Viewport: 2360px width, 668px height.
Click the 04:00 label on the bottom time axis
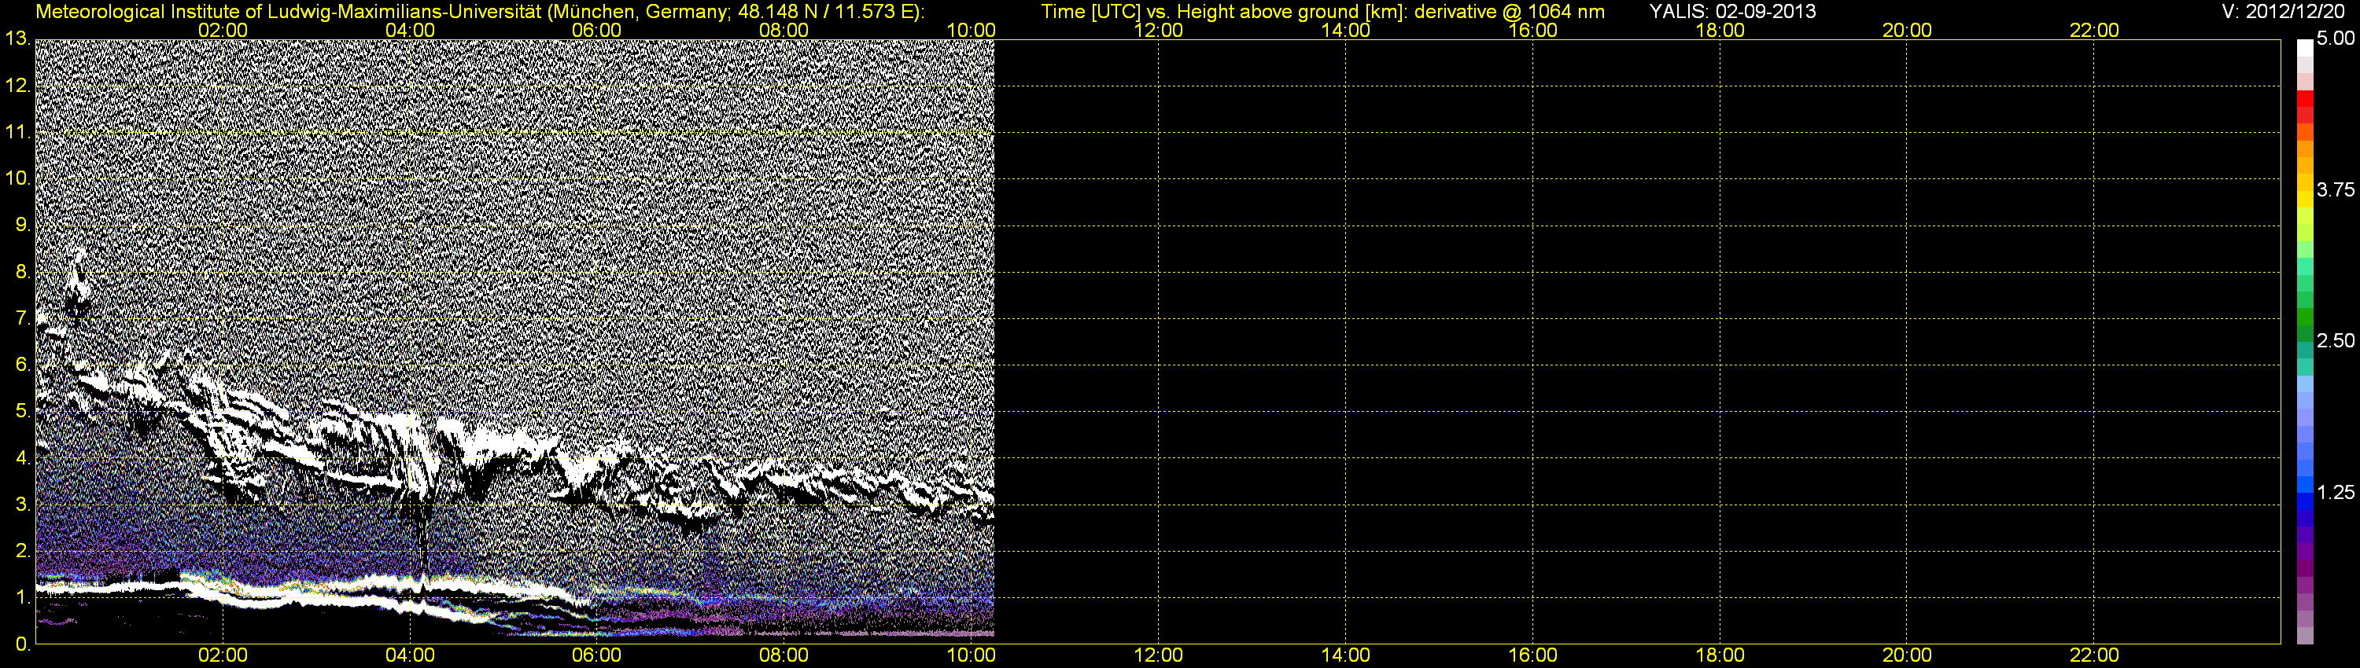(410, 655)
